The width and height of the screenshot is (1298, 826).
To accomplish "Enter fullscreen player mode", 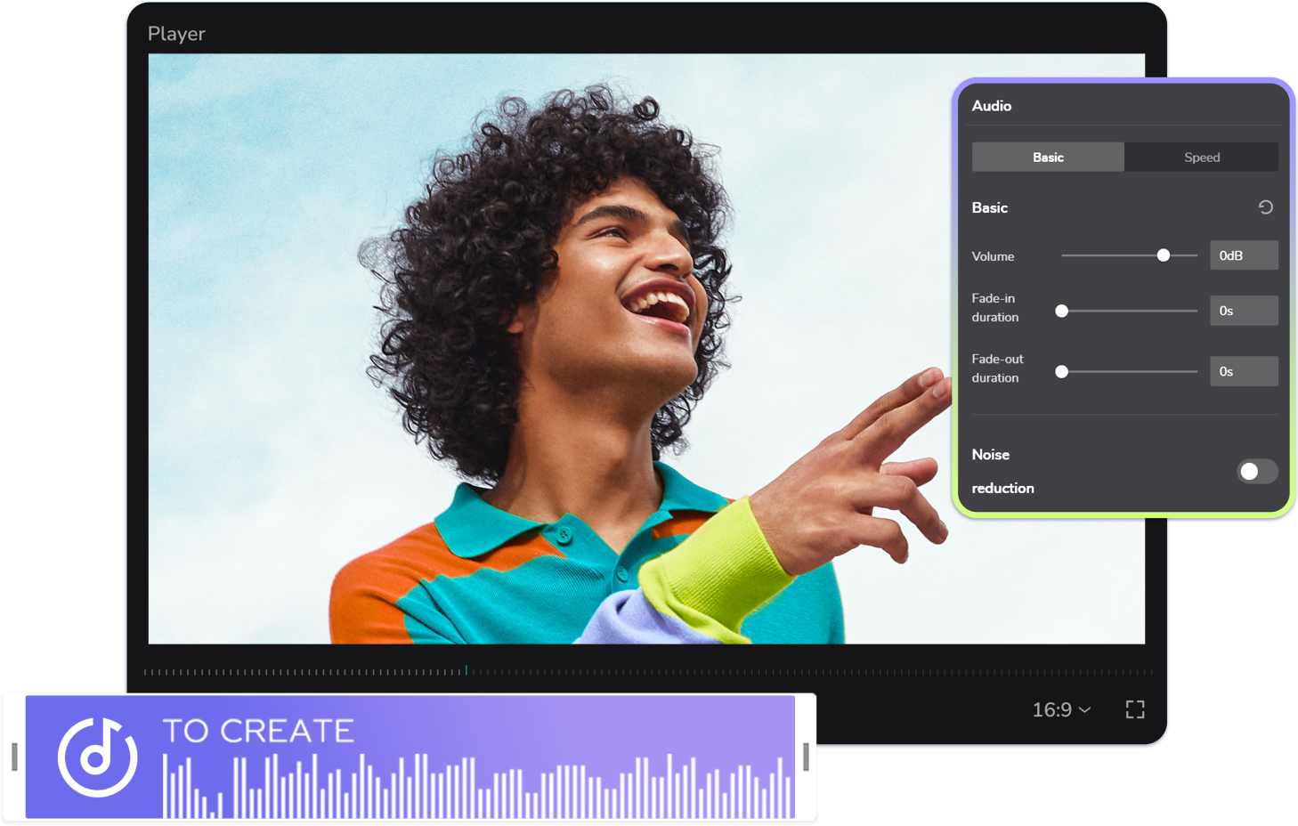I will pos(1135,709).
